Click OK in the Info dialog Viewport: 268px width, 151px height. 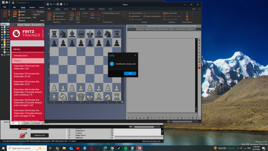tap(130, 73)
